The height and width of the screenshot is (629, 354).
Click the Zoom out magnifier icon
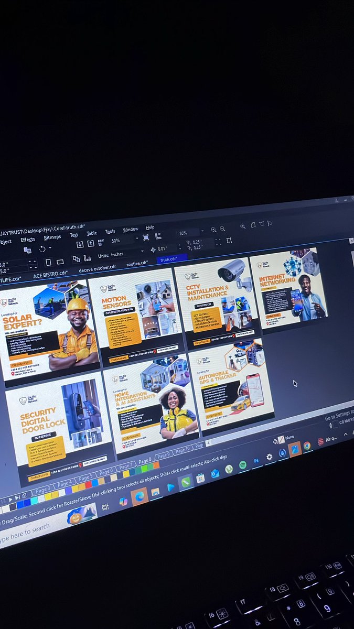tap(222, 229)
